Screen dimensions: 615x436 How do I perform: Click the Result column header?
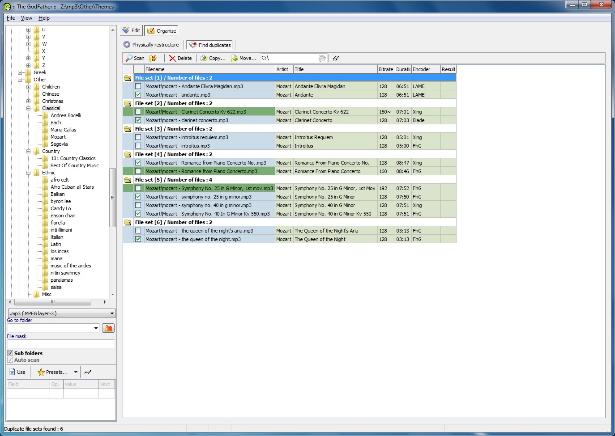448,69
